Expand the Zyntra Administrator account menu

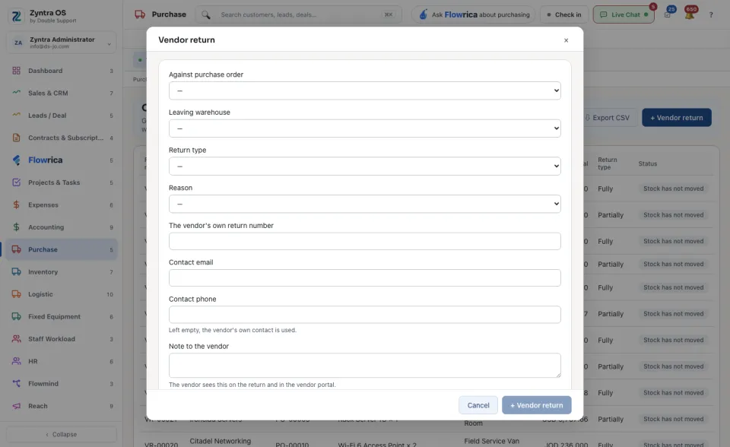tap(61, 43)
